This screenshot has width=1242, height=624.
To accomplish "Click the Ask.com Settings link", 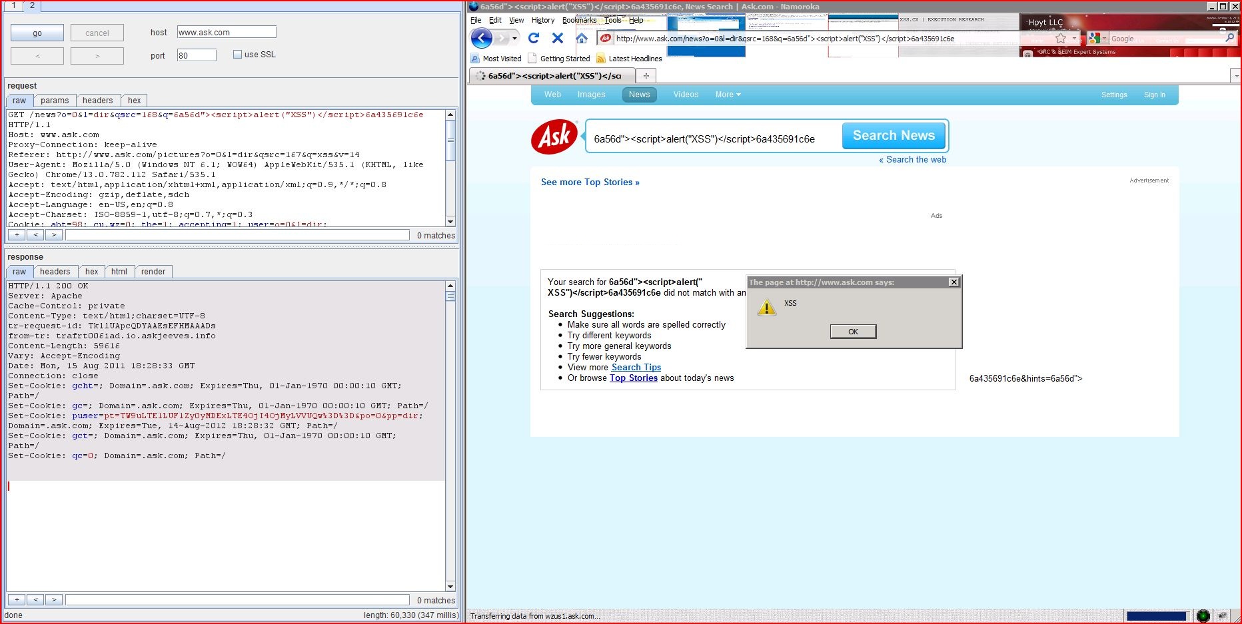I will (x=1114, y=95).
